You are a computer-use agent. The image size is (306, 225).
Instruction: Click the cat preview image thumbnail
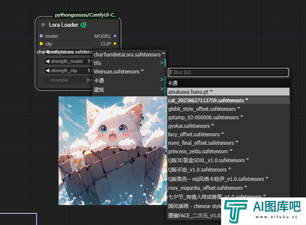[112, 151]
